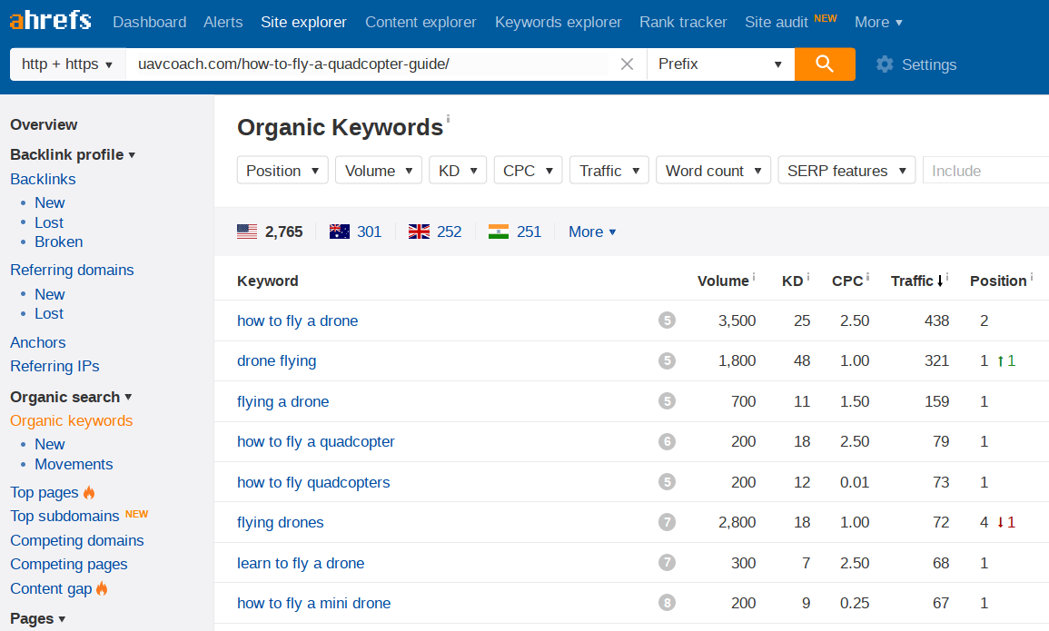This screenshot has height=631, width=1049.
Task: Open Alerts in top navigation
Action: click(x=223, y=22)
